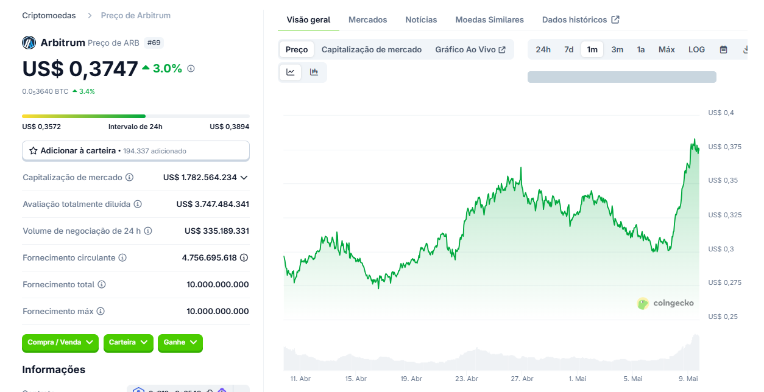This screenshot has width=764, height=392.
Task: Show Capitalização de mercado chart
Action: [372, 49]
